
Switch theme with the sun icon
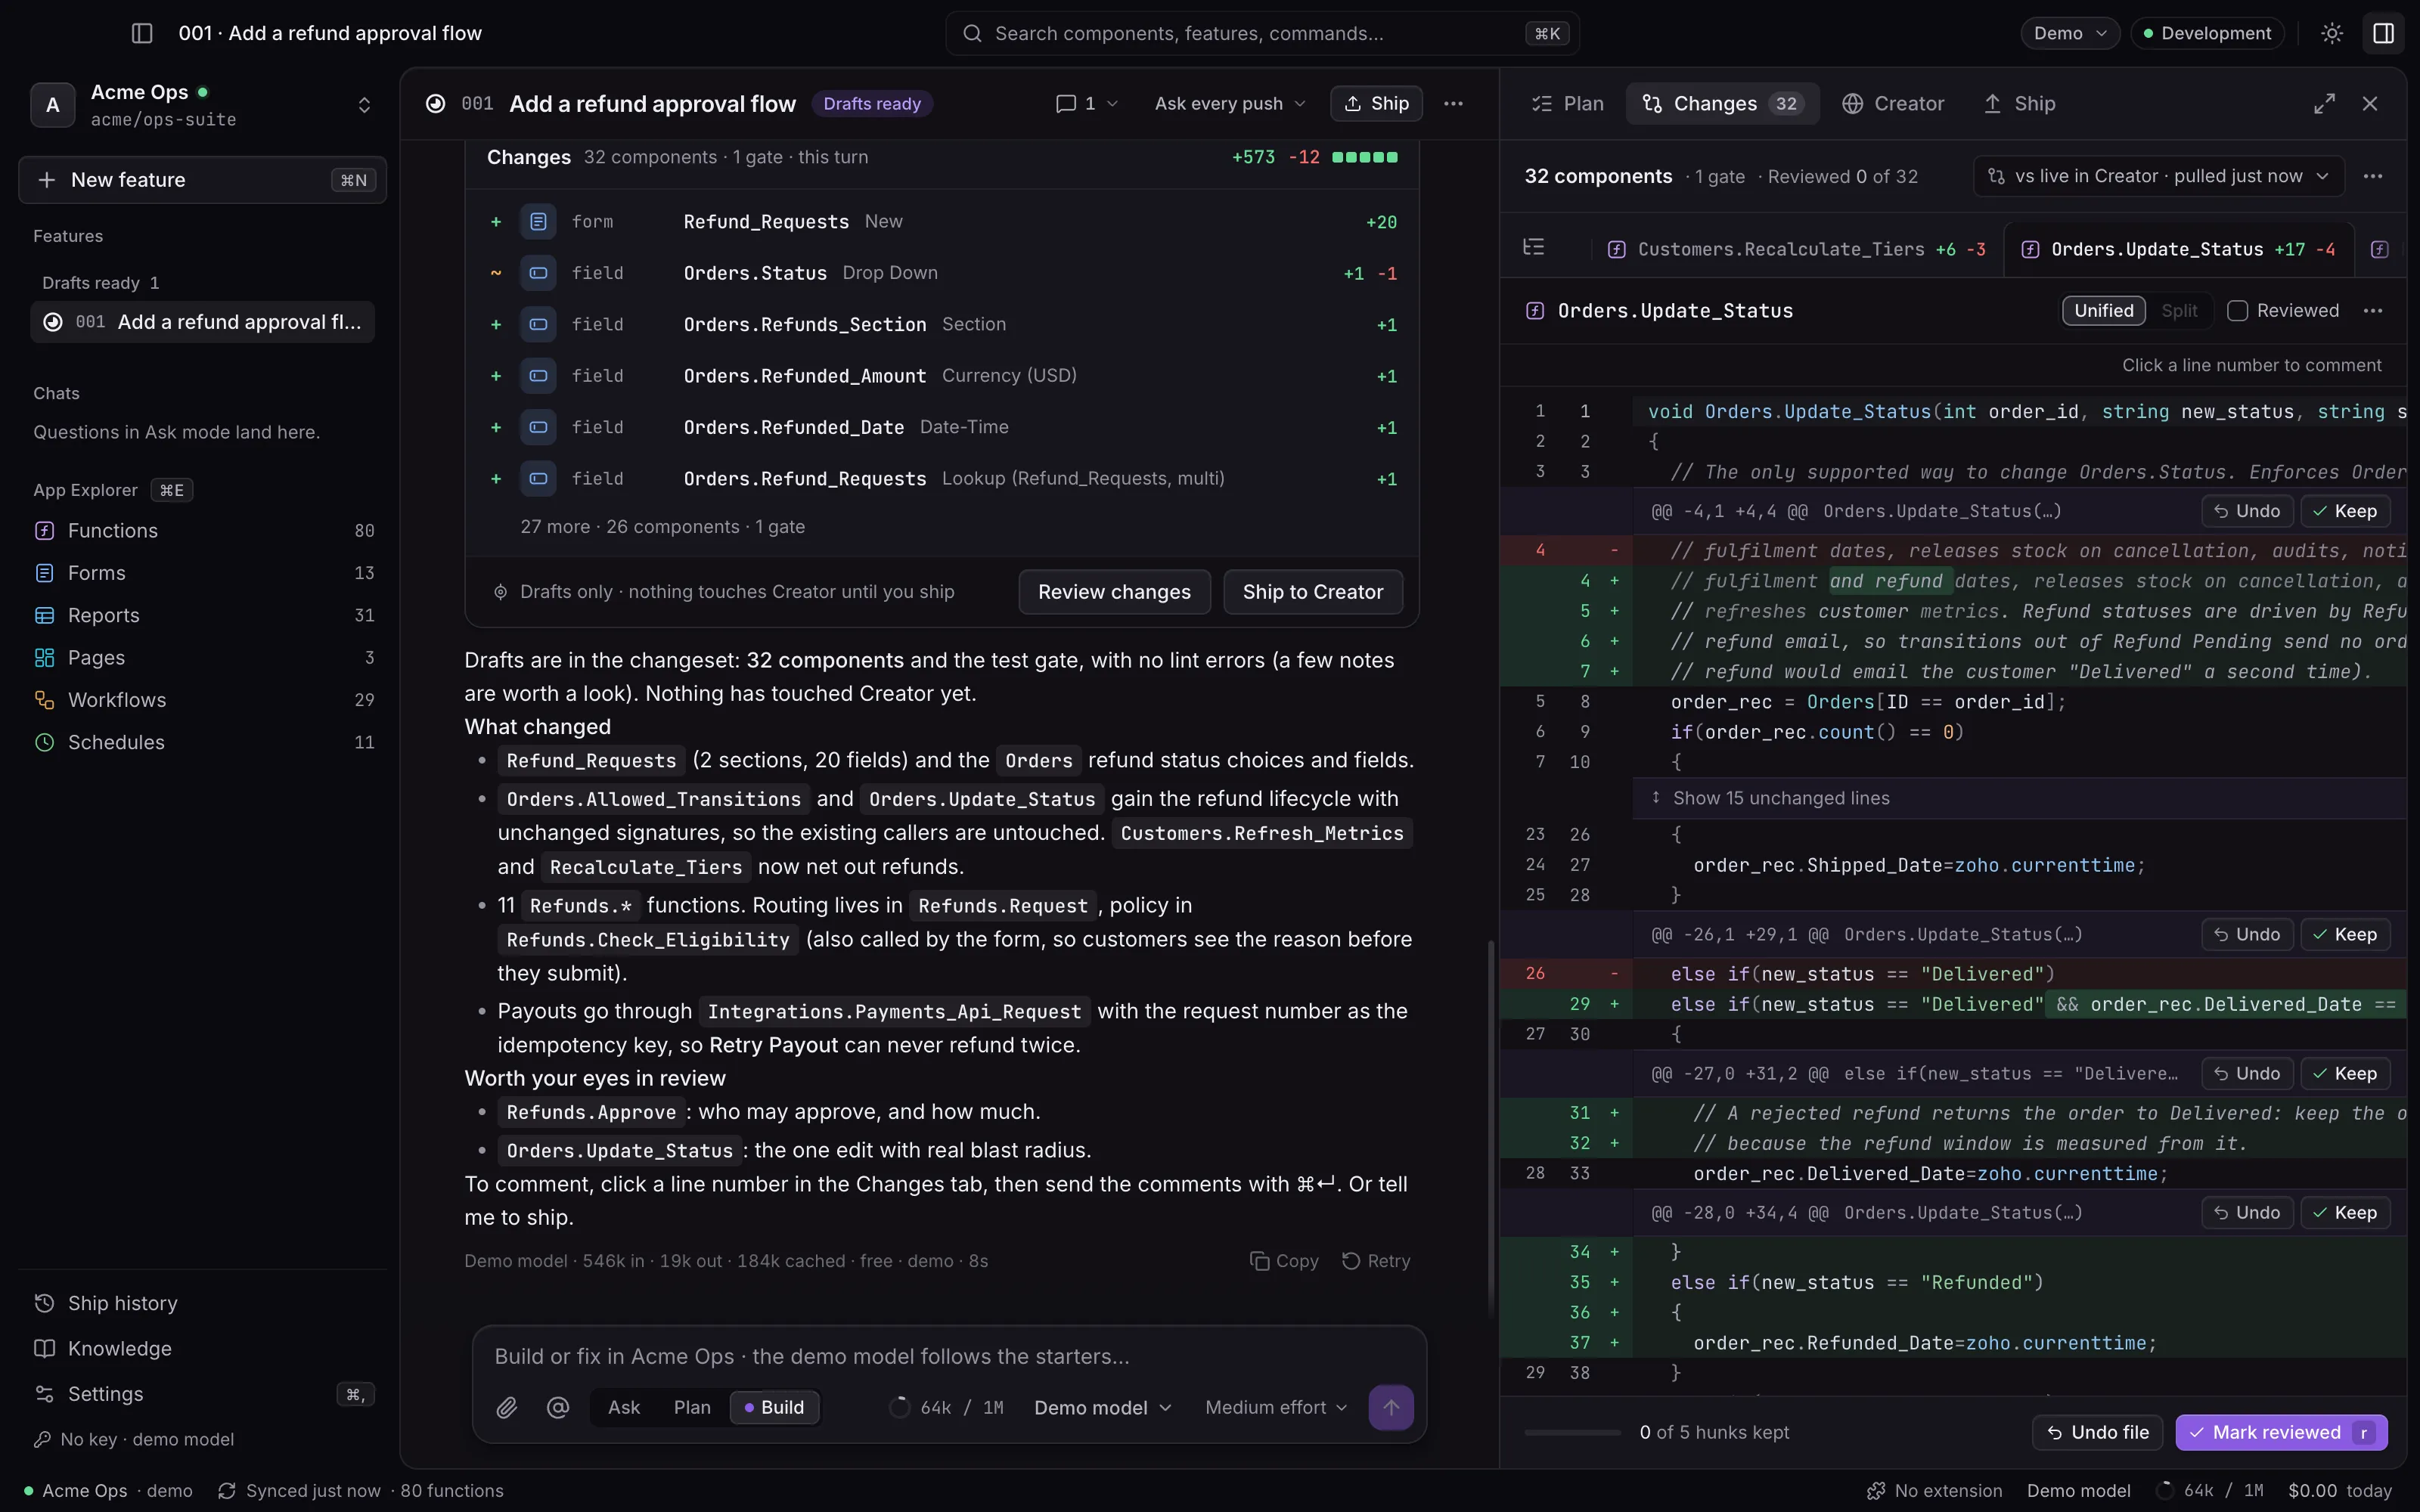[x=2332, y=33]
